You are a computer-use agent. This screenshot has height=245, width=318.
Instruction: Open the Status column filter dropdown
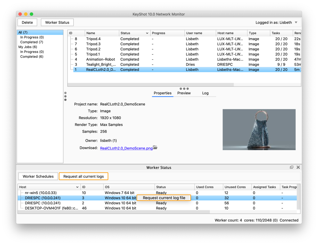[146, 33]
